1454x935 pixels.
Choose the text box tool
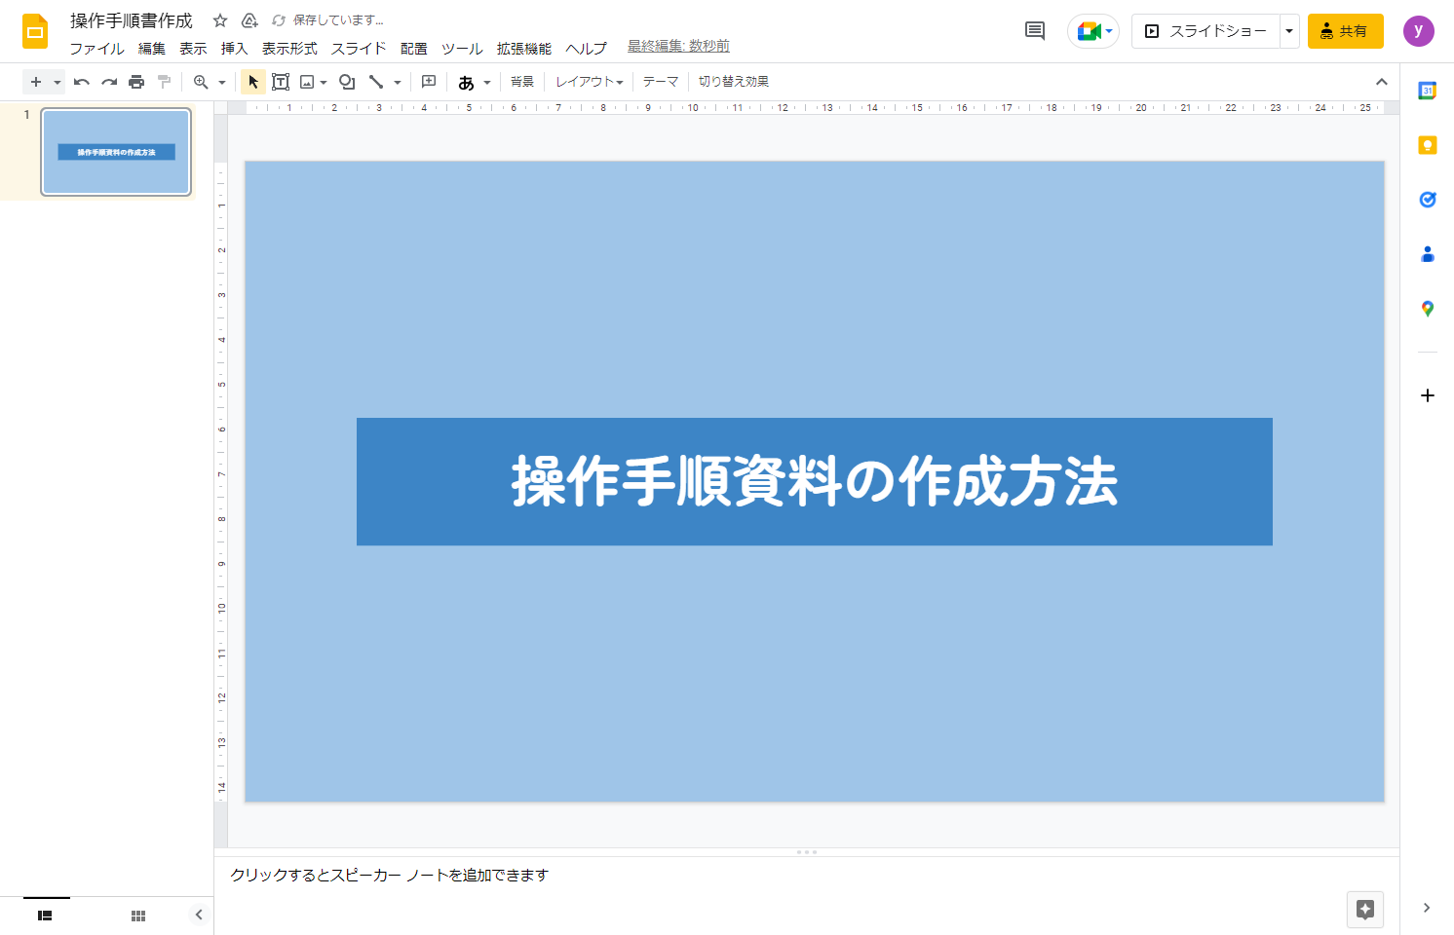tap(281, 82)
